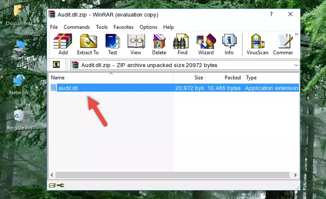Click the WinRAR title bar icon

(x=52, y=14)
